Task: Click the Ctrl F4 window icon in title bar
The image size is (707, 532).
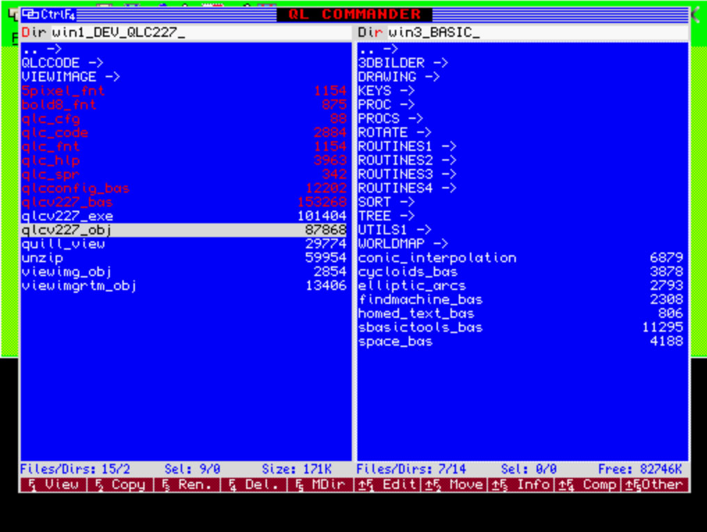Action: tap(48, 15)
